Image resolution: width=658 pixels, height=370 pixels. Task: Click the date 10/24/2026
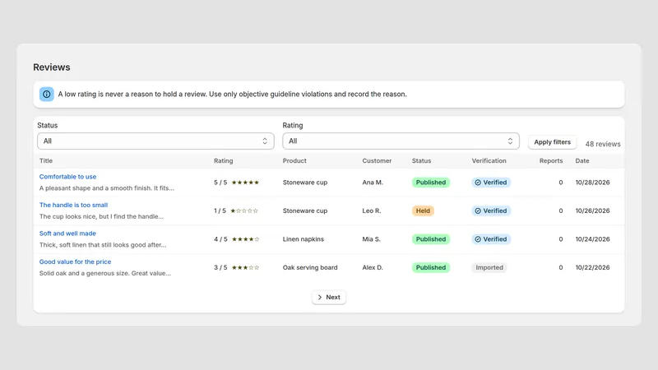click(592, 239)
